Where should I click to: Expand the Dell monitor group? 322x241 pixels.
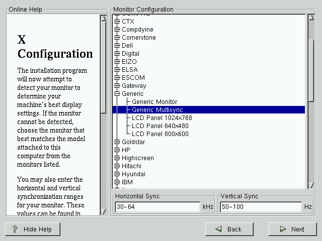coord(117,46)
